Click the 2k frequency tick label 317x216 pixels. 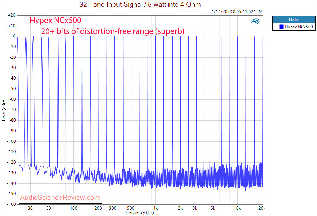pyautogui.click(x=180, y=208)
